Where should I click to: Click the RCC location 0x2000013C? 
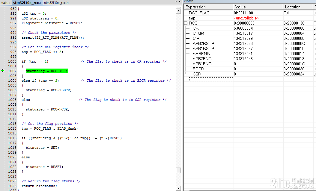click(x=294, y=23)
